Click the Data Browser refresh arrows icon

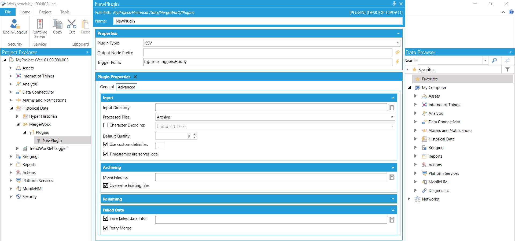click(507, 61)
